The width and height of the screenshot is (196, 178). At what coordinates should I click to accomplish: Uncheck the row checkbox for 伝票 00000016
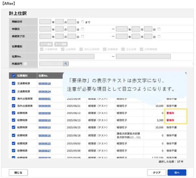tap(13, 135)
